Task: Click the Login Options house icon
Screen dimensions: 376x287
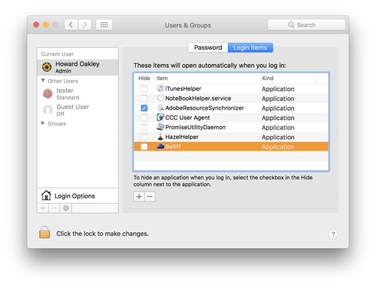Action: point(46,196)
